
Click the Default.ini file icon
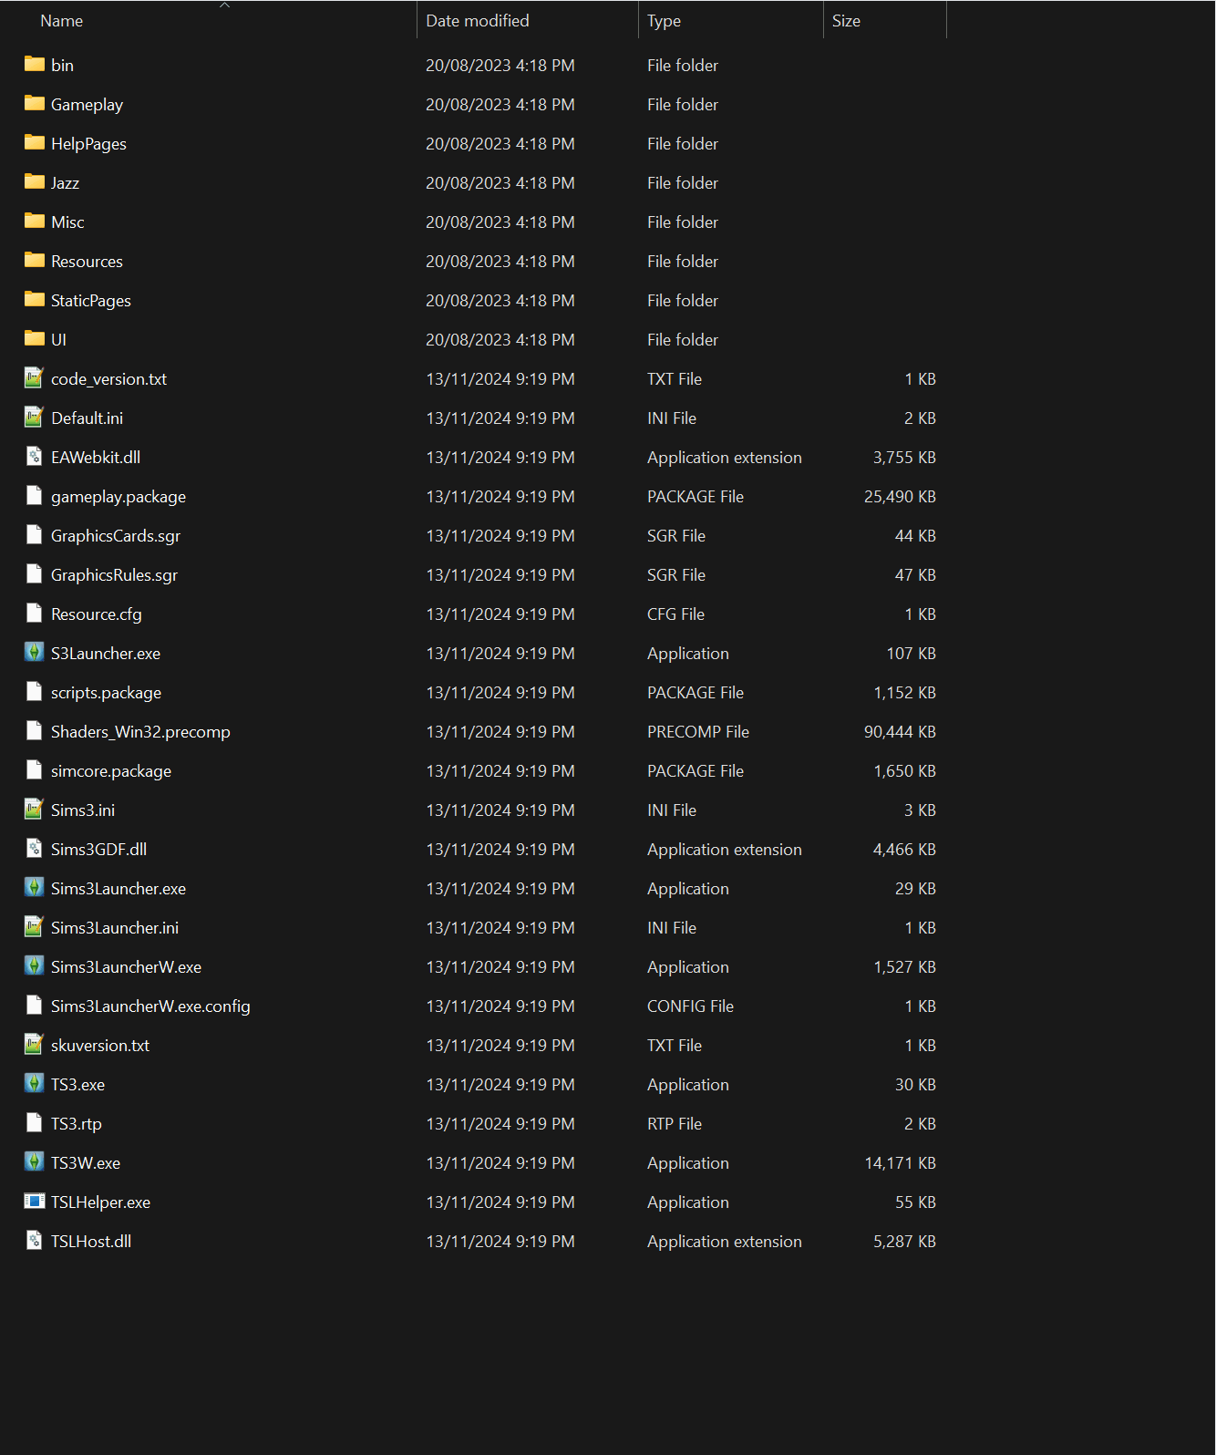(x=34, y=417)
